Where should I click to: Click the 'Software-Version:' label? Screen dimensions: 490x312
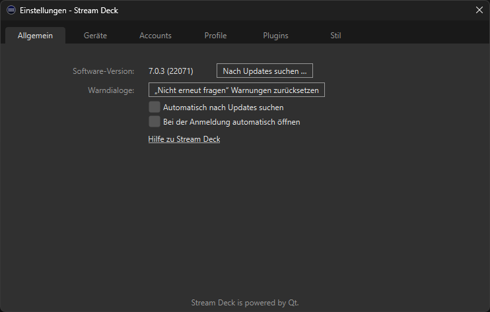[104, 71]
